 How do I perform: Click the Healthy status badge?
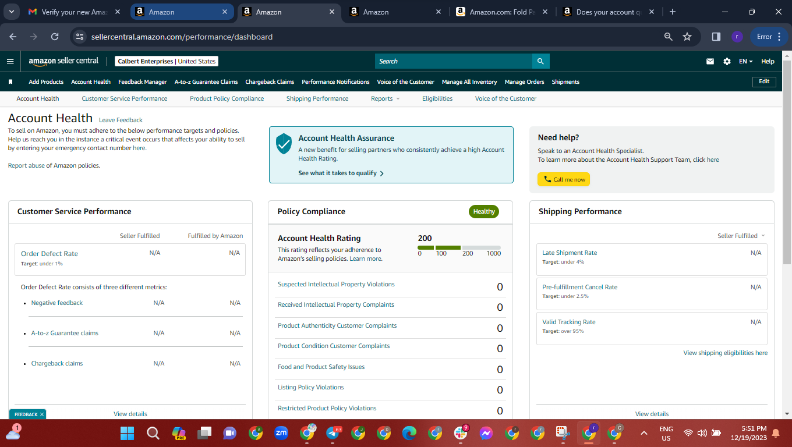[484, 212]
